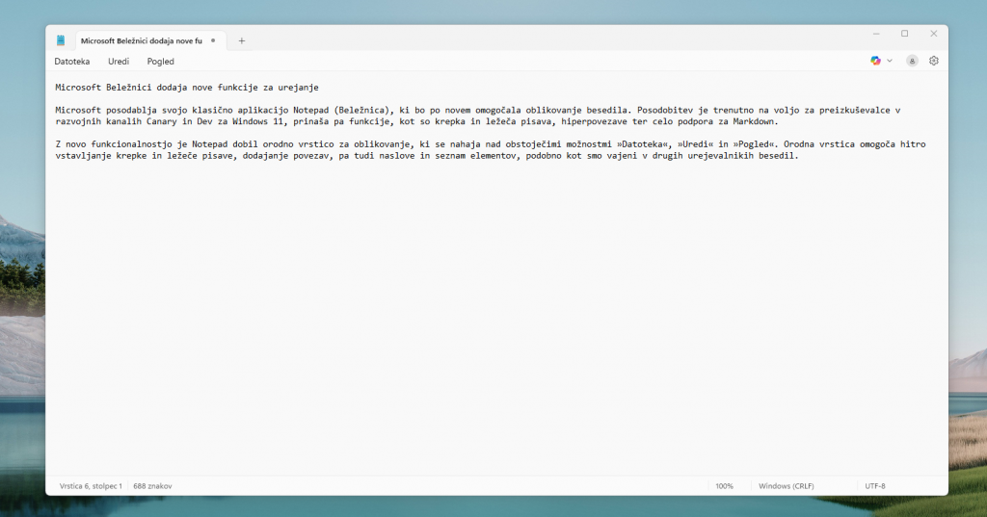This screenshot has width=987, height=517.
Task: Close the tab via the unsaved dot
Action: point(213,40)
